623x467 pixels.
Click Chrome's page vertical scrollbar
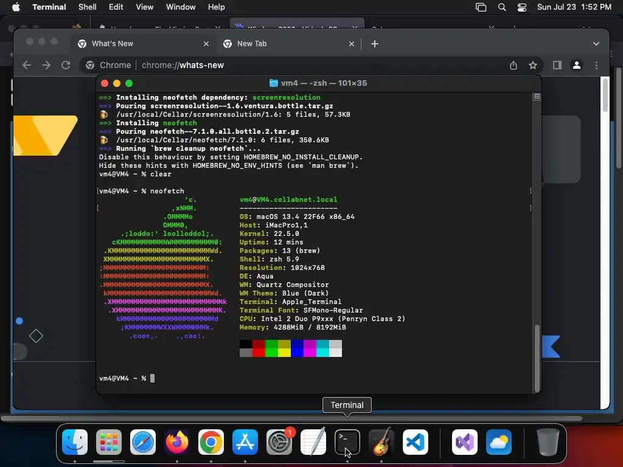(x=605, y=95)
